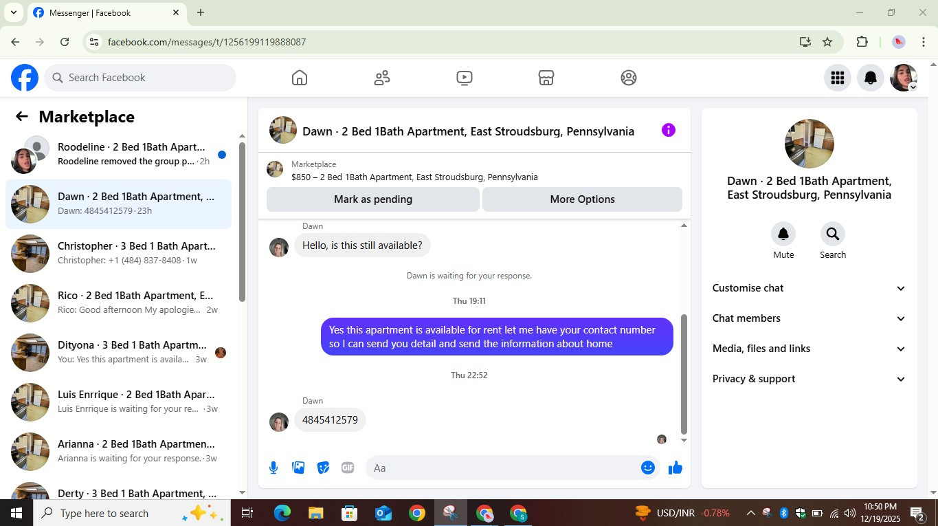Open the Notifications bell
The image size is (938, 526).
(871, 78)
